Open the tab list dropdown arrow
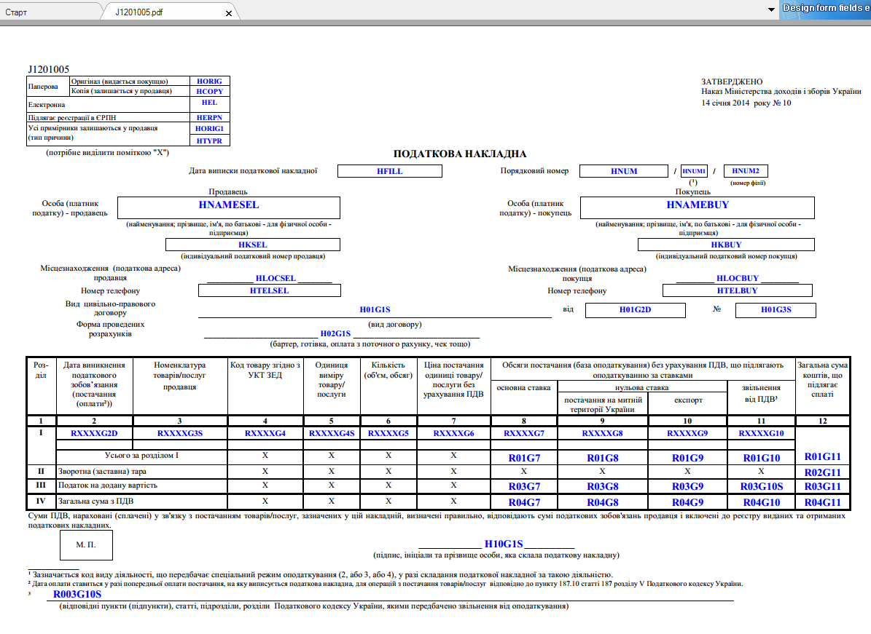The width and height of the screenshot is (871, 634). 771,9
